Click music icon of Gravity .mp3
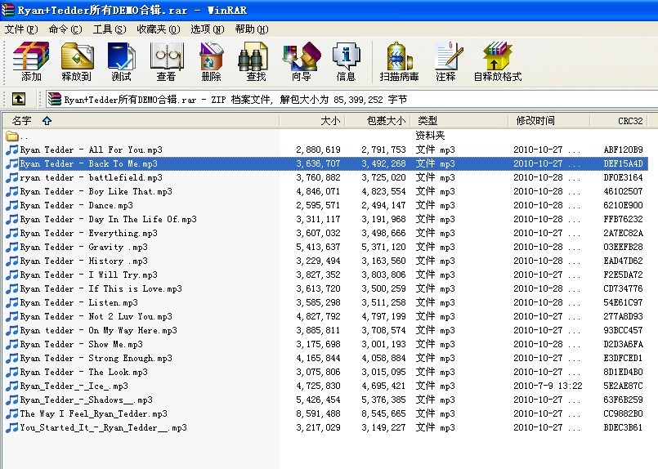Image resolution: width=658 pixels, height=469 pixels. (11, 247)
